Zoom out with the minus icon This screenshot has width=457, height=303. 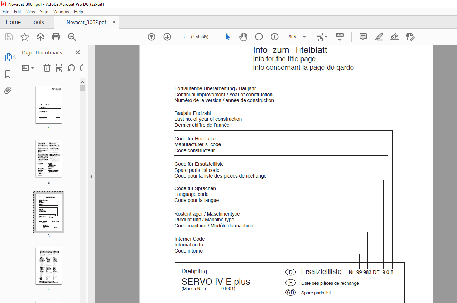pyautogui.click(x=259, y=37)
